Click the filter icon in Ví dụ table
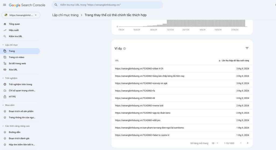 point(247,48)
